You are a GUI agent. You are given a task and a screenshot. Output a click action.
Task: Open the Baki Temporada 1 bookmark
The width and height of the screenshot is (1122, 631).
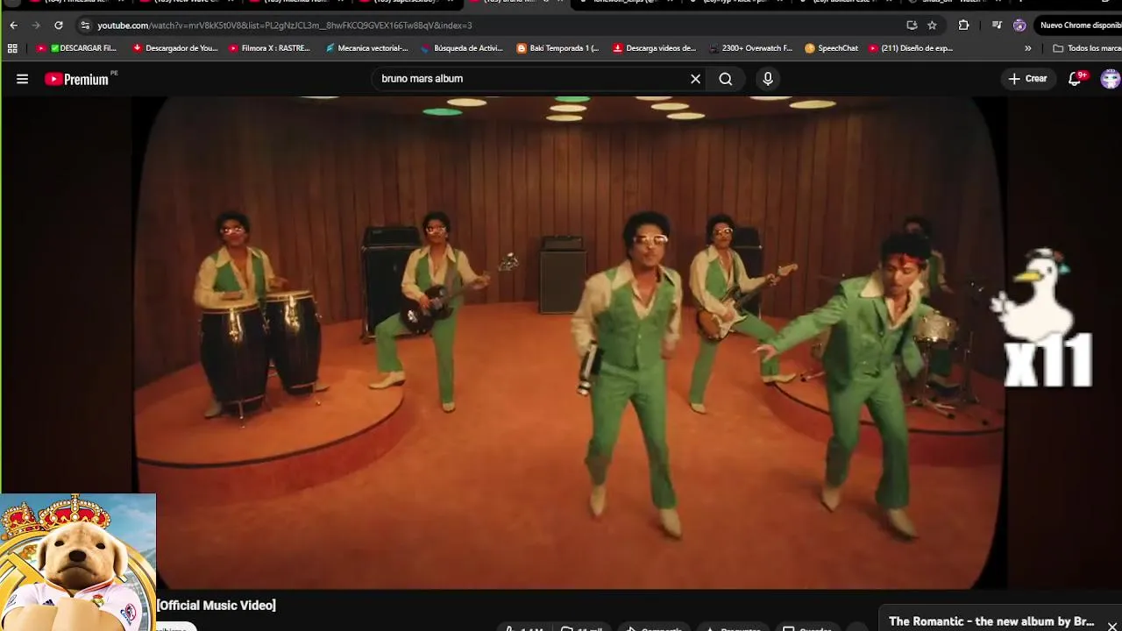tap(557, 48)
